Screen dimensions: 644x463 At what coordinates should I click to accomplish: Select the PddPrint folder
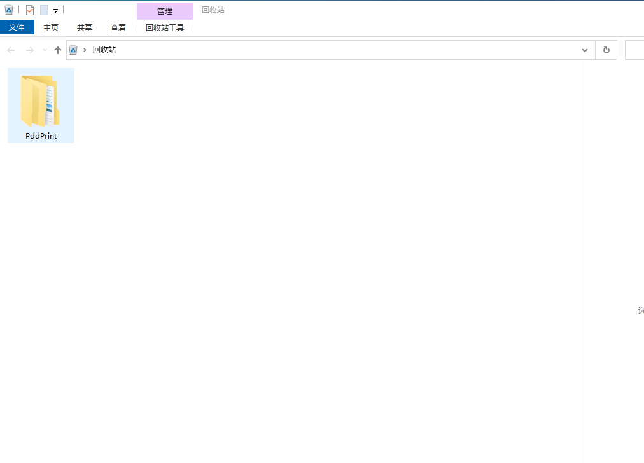click(x=41, y=105)
